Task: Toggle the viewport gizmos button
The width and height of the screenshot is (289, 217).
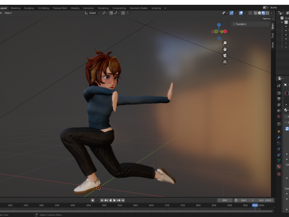Action: tap(232, 13)
